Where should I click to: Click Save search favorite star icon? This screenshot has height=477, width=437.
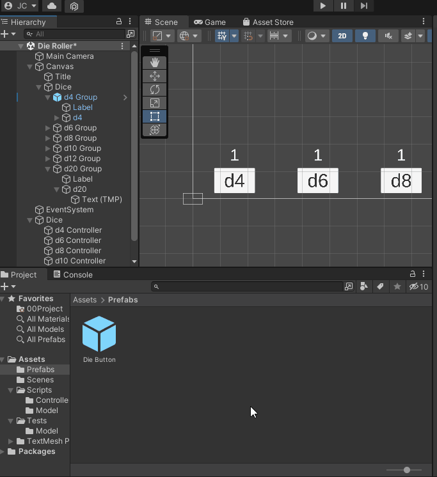[397, 286]
